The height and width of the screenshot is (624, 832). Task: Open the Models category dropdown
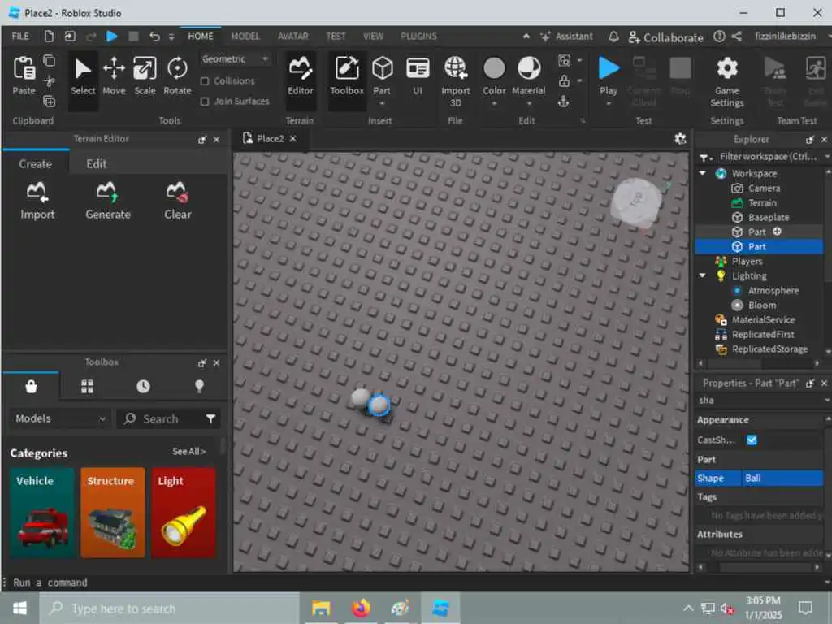pyautogui.click(x=59, y=418)
